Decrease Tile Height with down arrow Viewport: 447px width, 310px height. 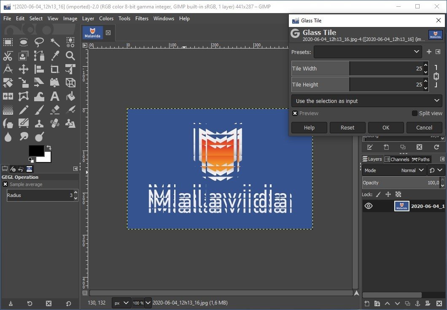pos(425,88)
